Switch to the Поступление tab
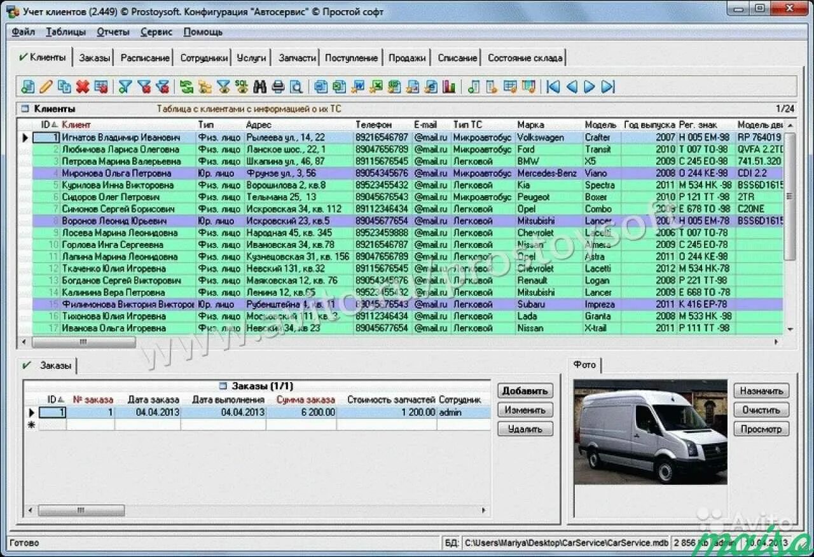This screenshot has height=557, width=814. (351, 58)
